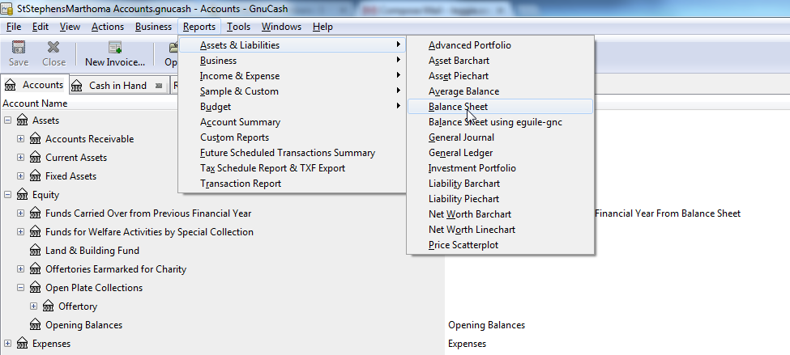Expand the Fixed Assets account

click(20, 176)
